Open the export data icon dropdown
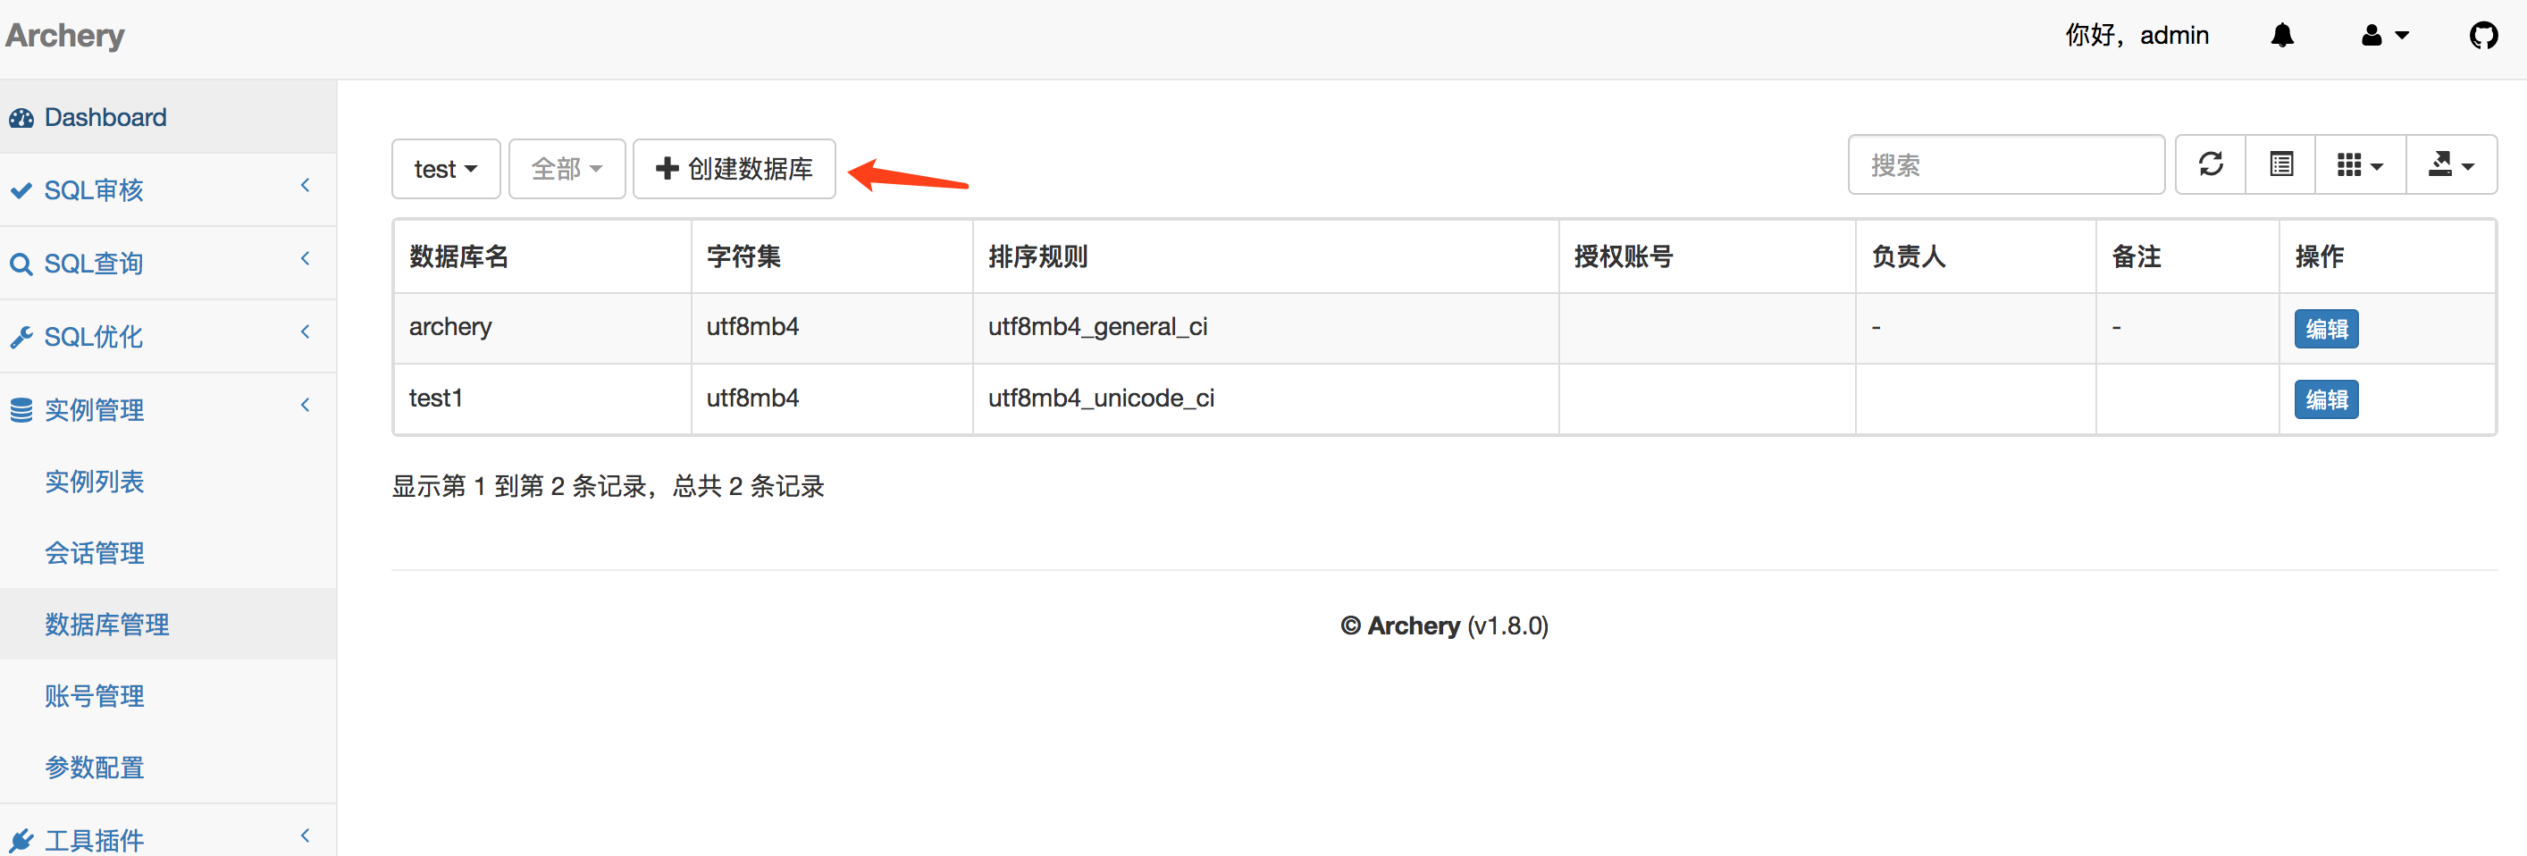The width and height of the screenshot is (2527, 856). tap(2451, 164)
